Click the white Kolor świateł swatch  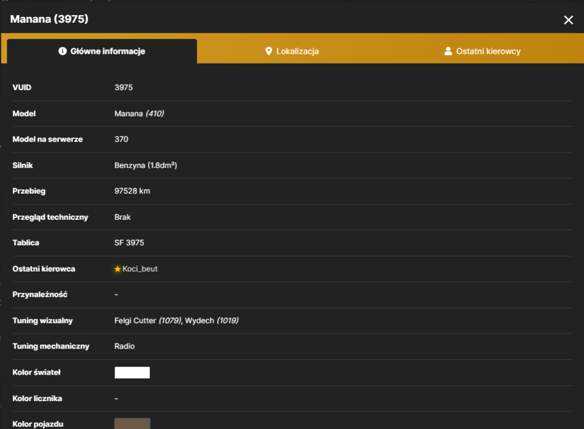[132, 372]
